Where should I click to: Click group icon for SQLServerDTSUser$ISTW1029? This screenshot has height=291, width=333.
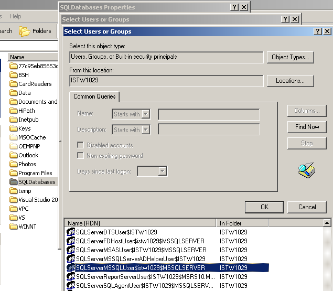pyautogui.click(x=71, y=232)
